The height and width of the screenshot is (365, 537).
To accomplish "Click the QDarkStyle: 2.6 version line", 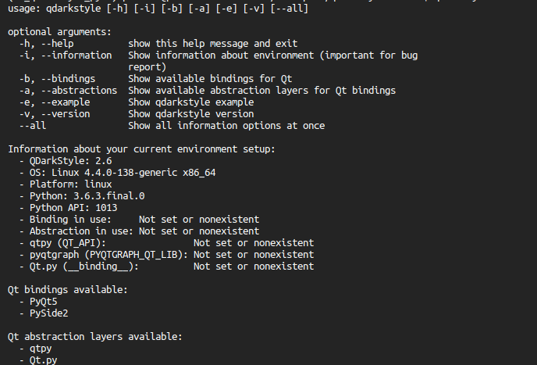I will click(x=66, y=161).
